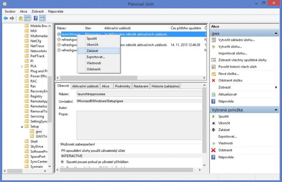Select radio Spustit pouze pokud je uživatel přihlášen
The width and height of the screenshot is (282, 182).
coord(62,162)
